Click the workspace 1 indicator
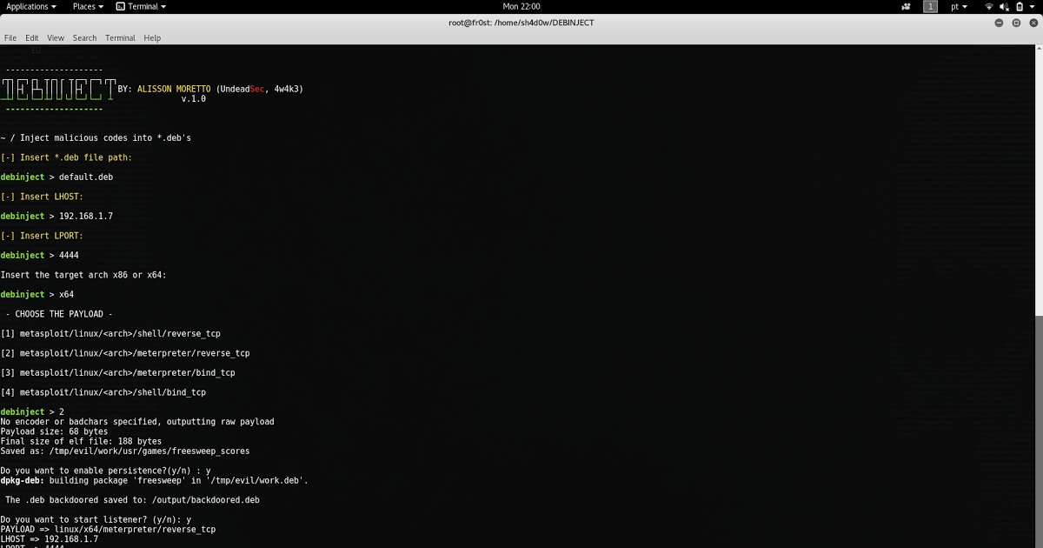Screen dimensions: 1043x548 930,6
